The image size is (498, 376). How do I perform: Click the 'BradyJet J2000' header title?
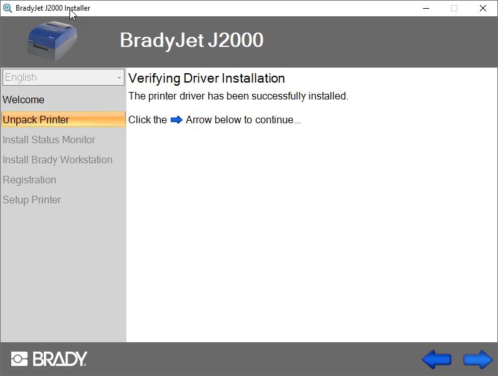(191, 40)
